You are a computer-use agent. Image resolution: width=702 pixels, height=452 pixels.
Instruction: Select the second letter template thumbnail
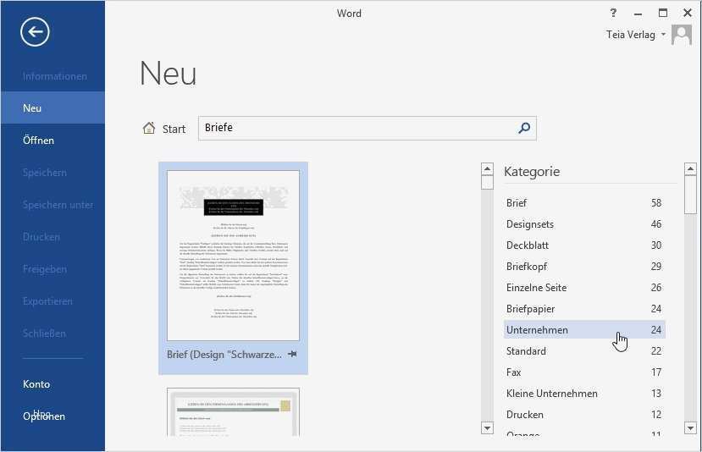(x=233, y=411)
